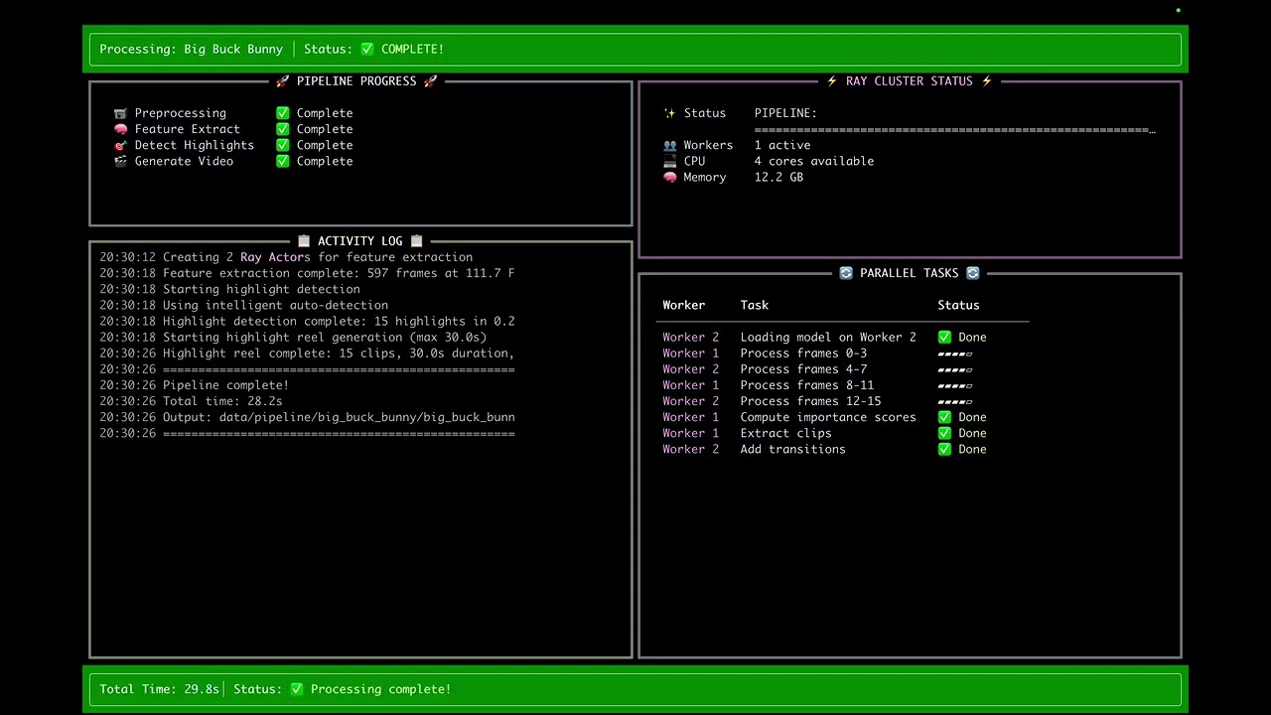Click the green check in Feature Extract row

coord(283,129)
